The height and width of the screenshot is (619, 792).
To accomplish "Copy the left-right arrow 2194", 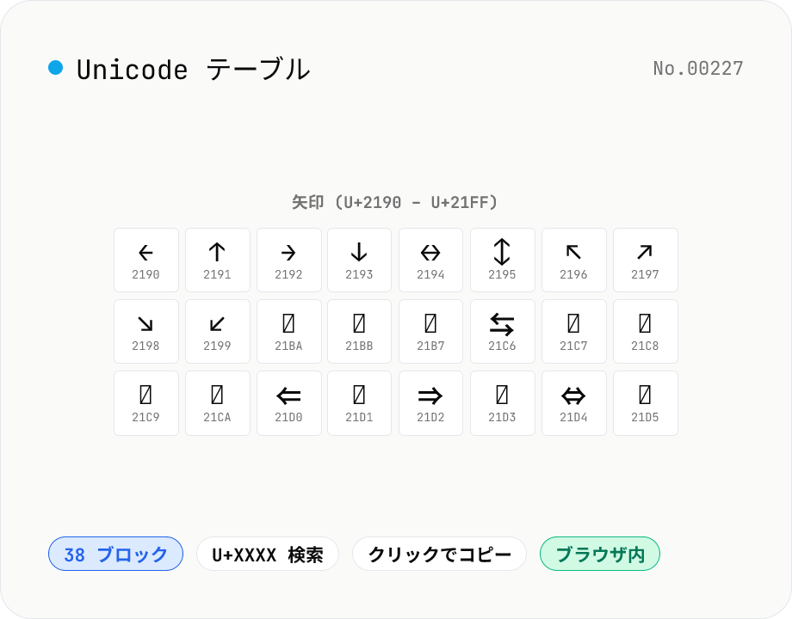I will [430, 260].
